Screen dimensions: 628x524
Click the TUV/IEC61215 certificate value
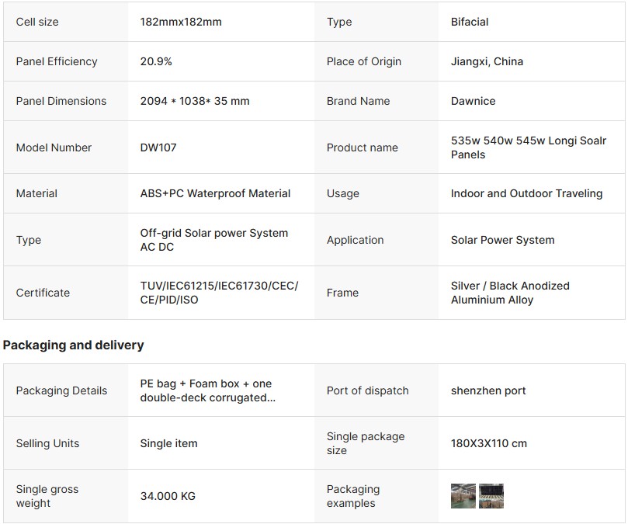[219, 293]
